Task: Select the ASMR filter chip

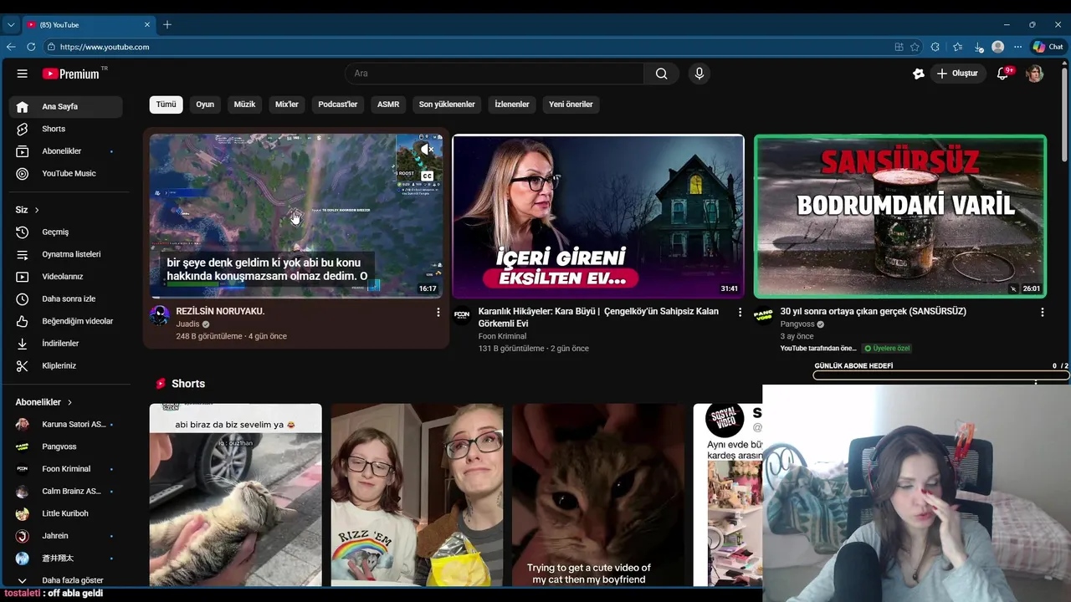Action: (x=388, y=105)
